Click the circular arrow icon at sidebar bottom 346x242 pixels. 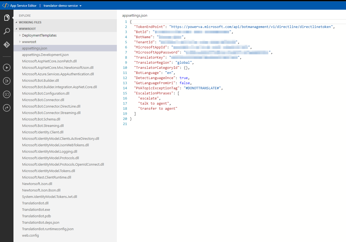[x=7, y=108]
